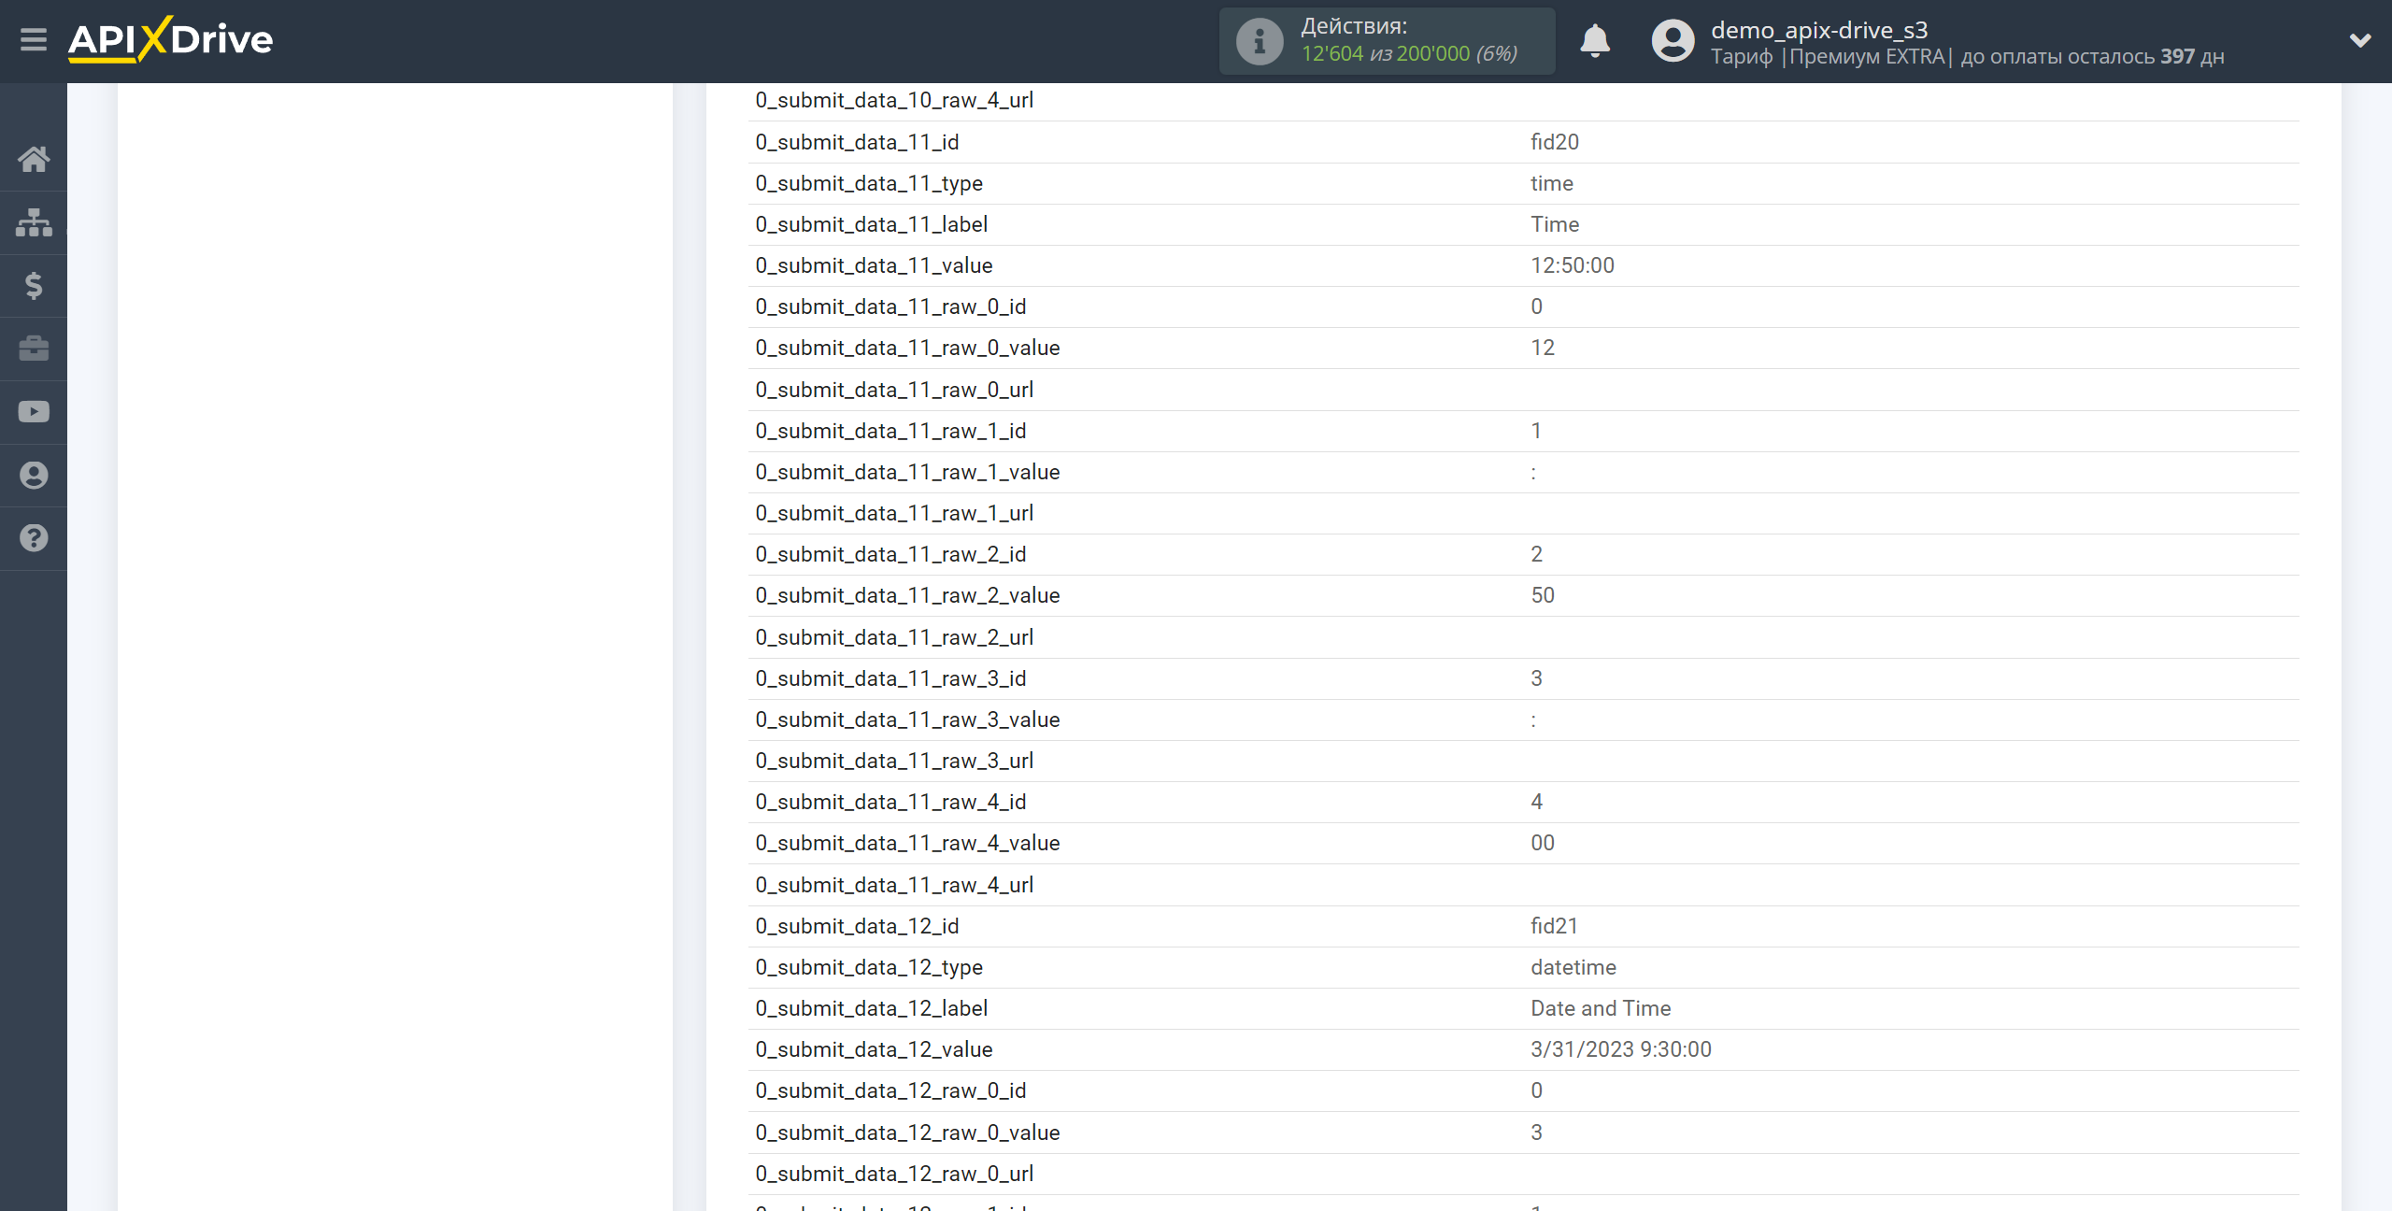Click the demo_apix-drive_s3 username

pos(1819,30)
